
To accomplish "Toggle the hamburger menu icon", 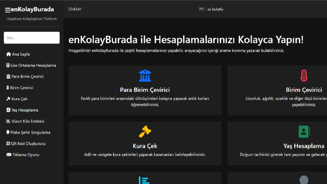I will [x=8, y=10].
